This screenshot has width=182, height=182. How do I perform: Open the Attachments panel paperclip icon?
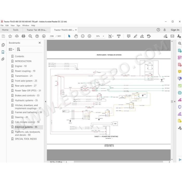[3, 59]
